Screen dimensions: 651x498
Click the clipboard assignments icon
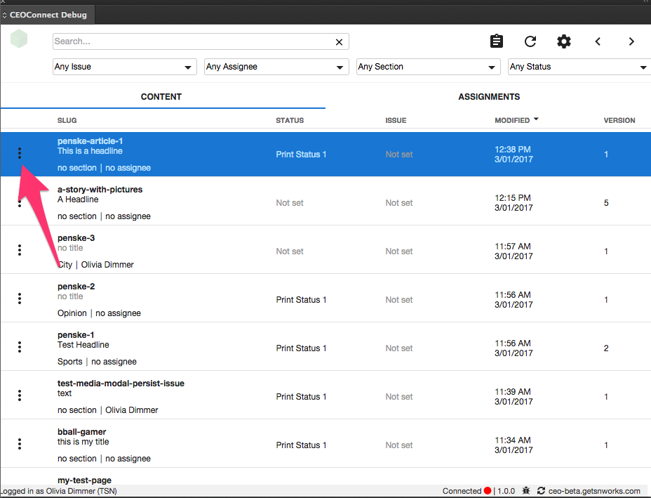(x=497, y=41)
